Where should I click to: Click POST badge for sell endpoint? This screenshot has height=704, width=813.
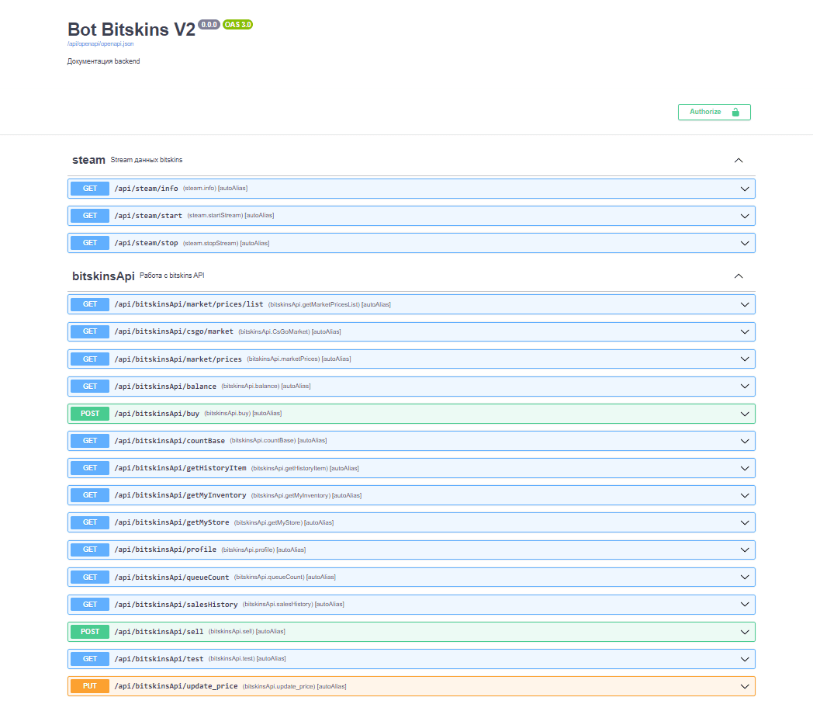[90, 632]
